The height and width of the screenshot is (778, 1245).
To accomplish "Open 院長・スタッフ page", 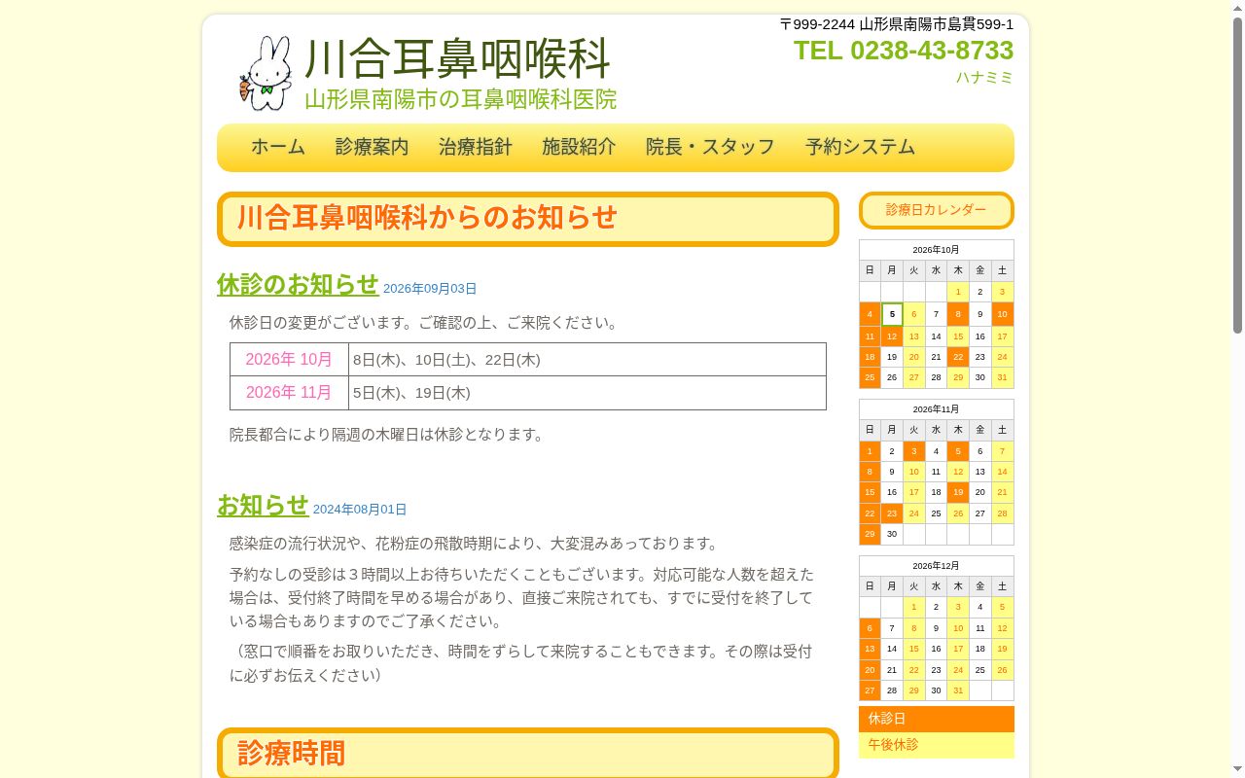I will (x=710, y=147).
